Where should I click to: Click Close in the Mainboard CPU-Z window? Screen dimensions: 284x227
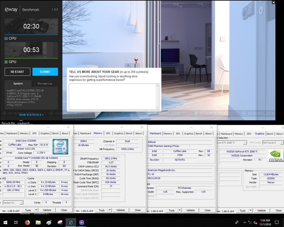click(x=208, y=210)
